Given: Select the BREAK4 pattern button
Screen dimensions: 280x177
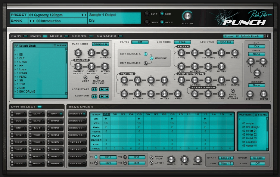Looking at the screenshot, I should pyautogui.click(x=77, y=164).
